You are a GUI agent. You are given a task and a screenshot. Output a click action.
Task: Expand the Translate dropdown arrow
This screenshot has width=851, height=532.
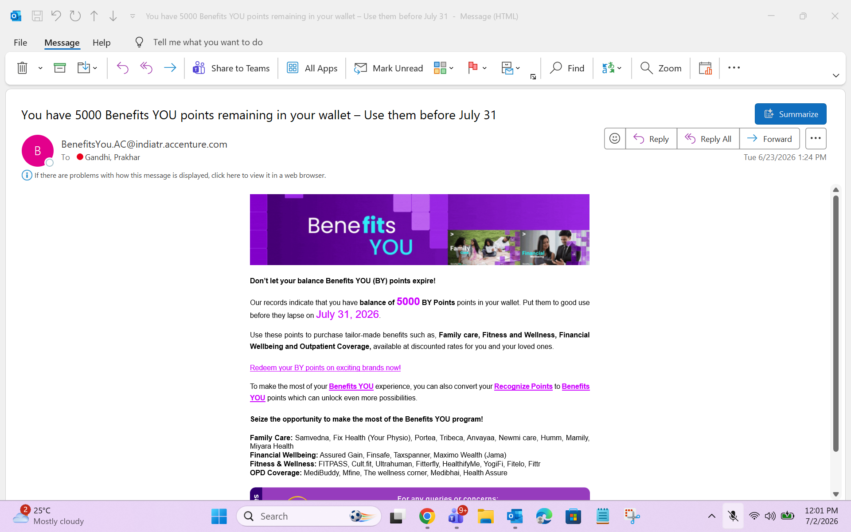pos(620,68)
